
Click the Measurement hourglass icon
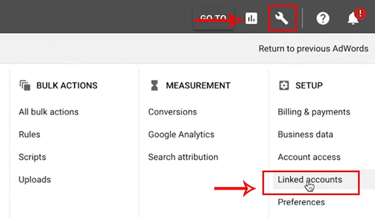(x=155, y=86)
